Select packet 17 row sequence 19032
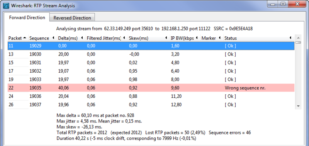309x146 pixels. pyautogui.click(x=151, y=71)
